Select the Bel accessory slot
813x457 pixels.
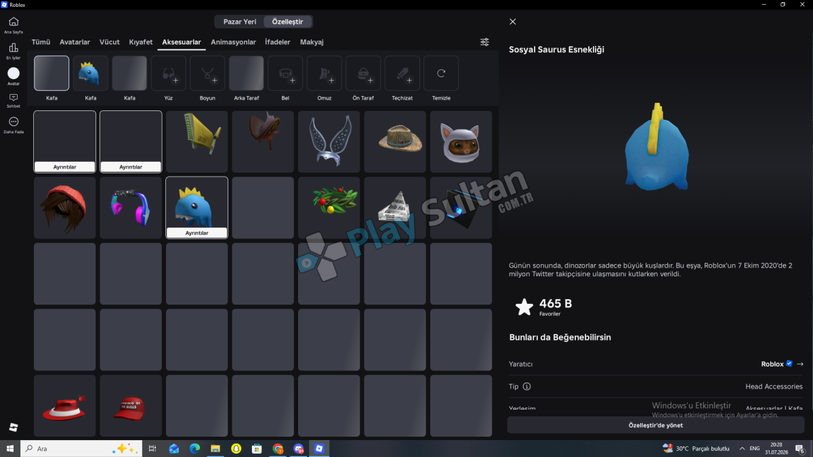tap(285, 73)
